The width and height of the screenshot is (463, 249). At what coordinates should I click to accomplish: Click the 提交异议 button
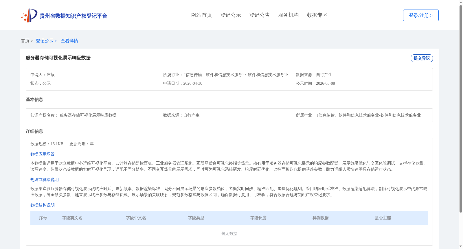[422, 58]
